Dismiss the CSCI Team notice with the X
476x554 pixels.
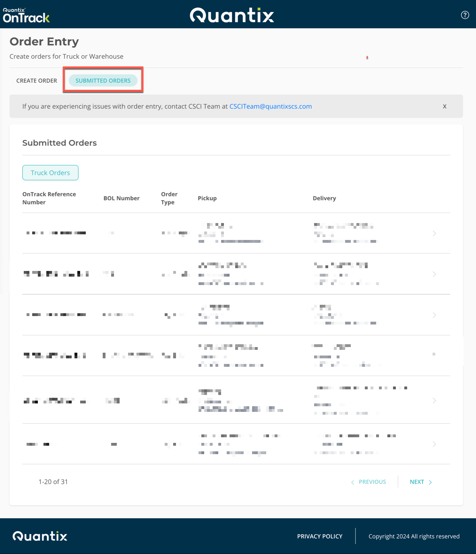[x=445, y=106]
